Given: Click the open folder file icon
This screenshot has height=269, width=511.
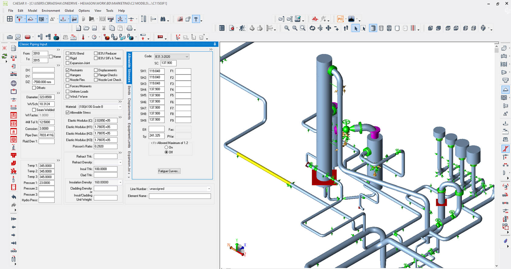Looking at the screenshot, I should [86, 28].
